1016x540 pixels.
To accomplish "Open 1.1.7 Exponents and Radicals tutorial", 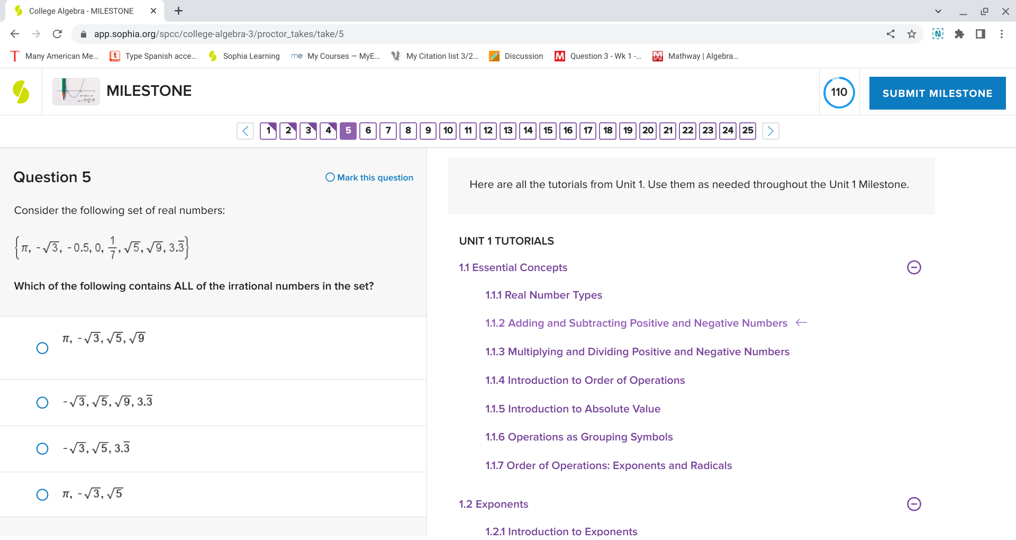I will pos(609,465).
